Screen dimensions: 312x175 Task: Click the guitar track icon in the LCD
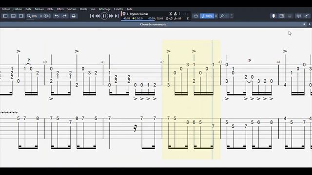coord(124,14)
